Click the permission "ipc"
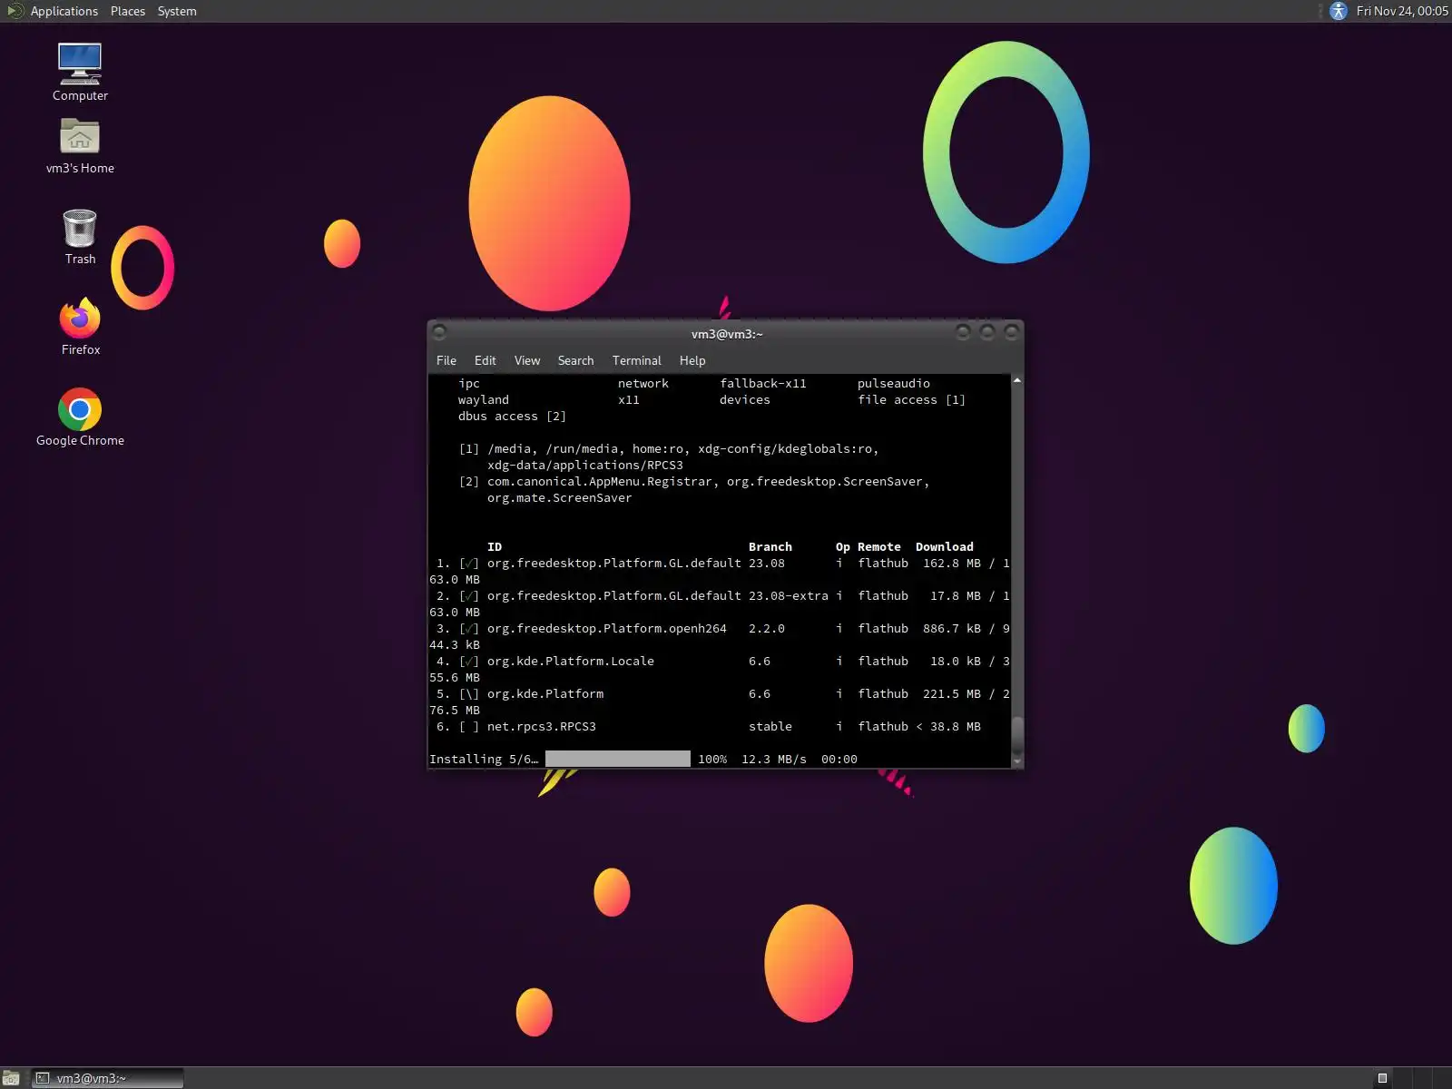 point(469,383)
